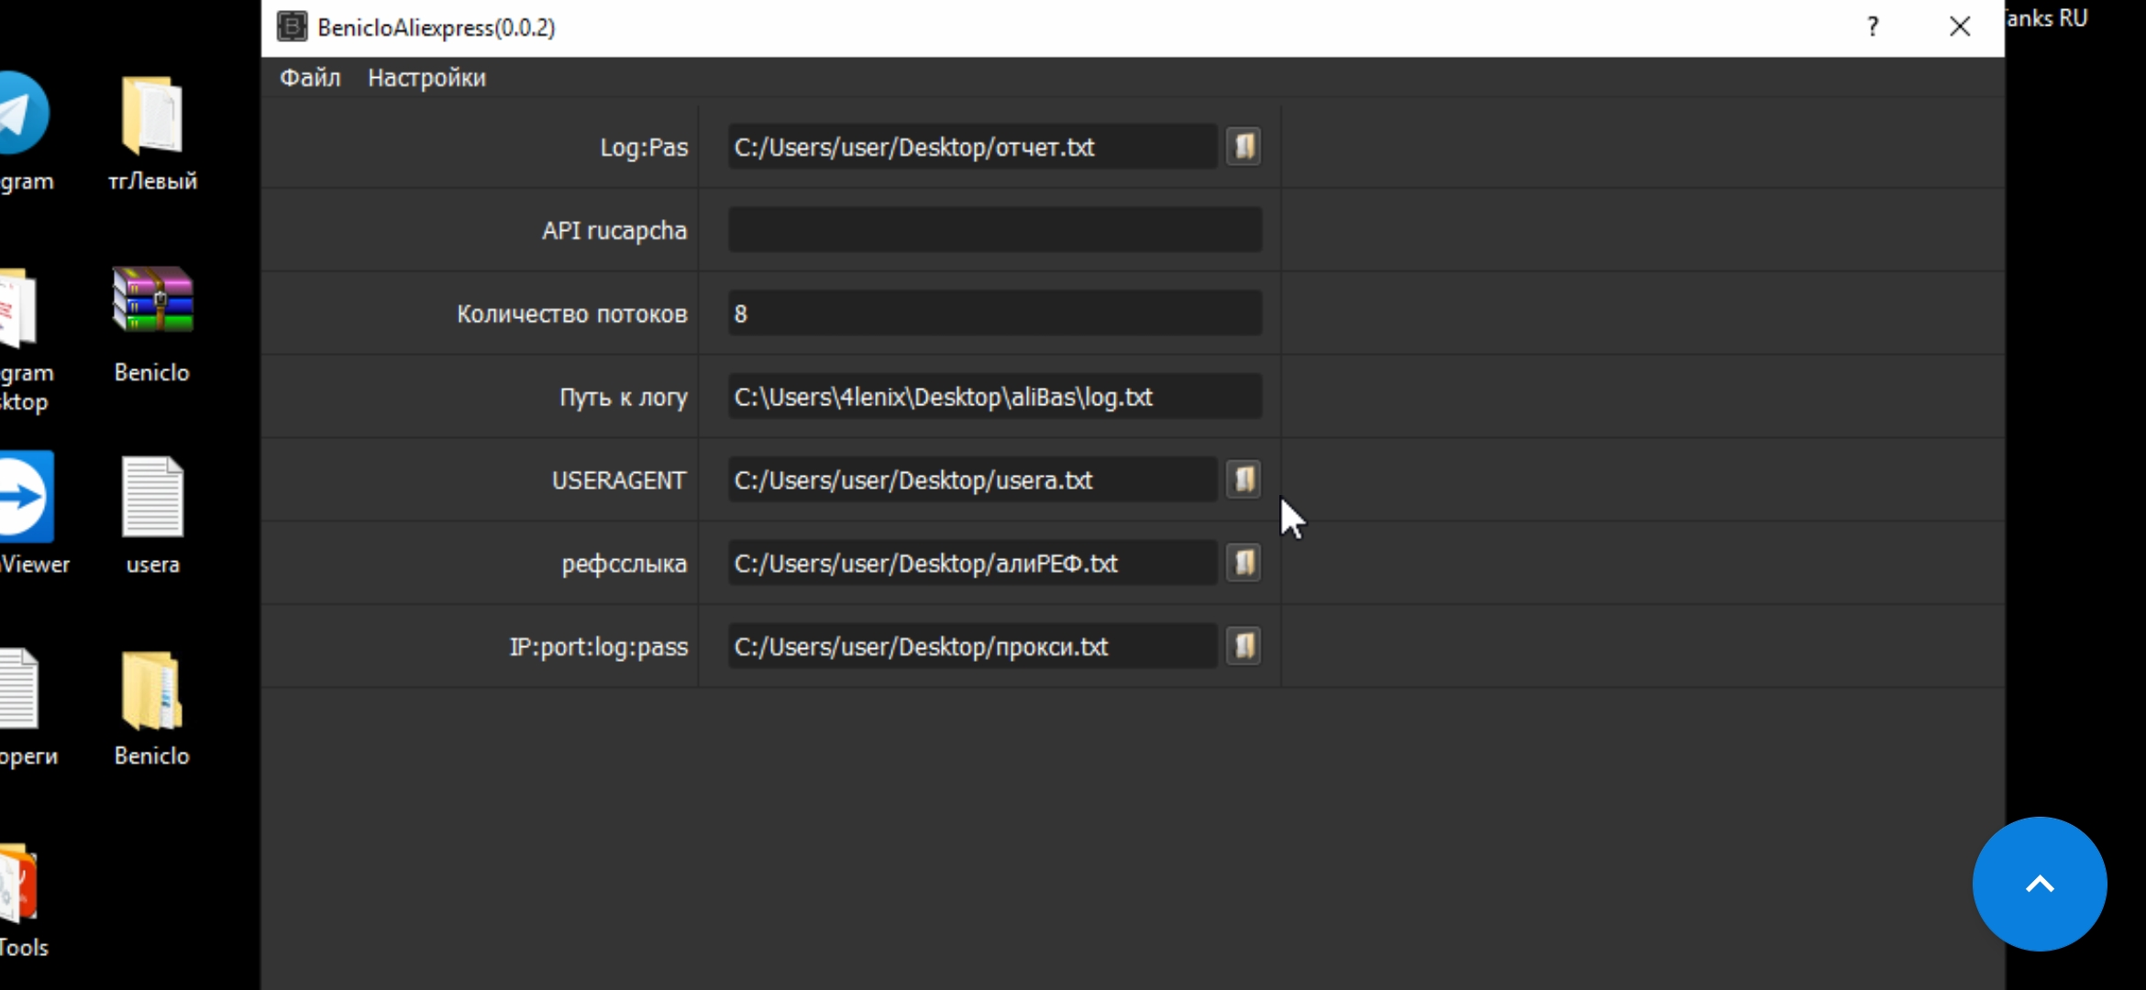2146x990 pixels.
Task: Click the IP:port:log:pass label text
Action: (599, 647)
